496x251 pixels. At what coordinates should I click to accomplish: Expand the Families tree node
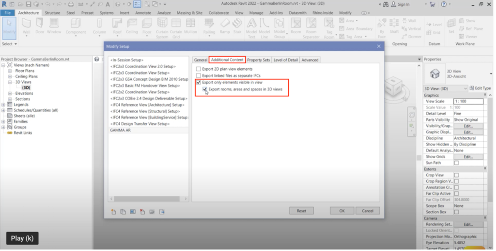[x=3, y=121]
